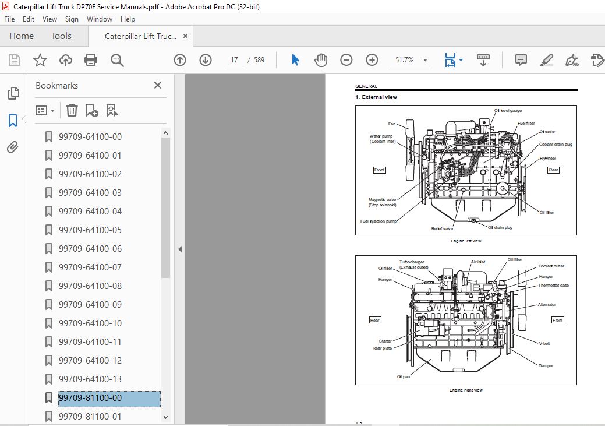Open bookmark 99709-64100-08

90,286
